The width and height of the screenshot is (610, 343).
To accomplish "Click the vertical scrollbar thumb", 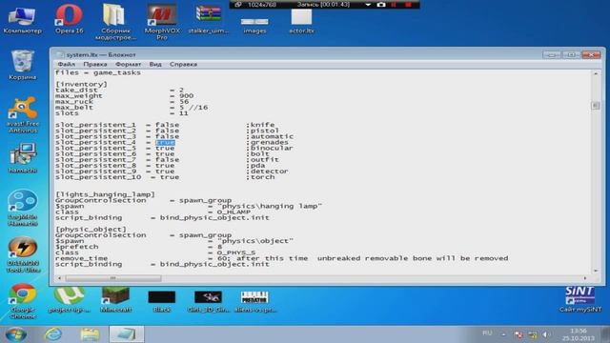I will pos(596,106).
